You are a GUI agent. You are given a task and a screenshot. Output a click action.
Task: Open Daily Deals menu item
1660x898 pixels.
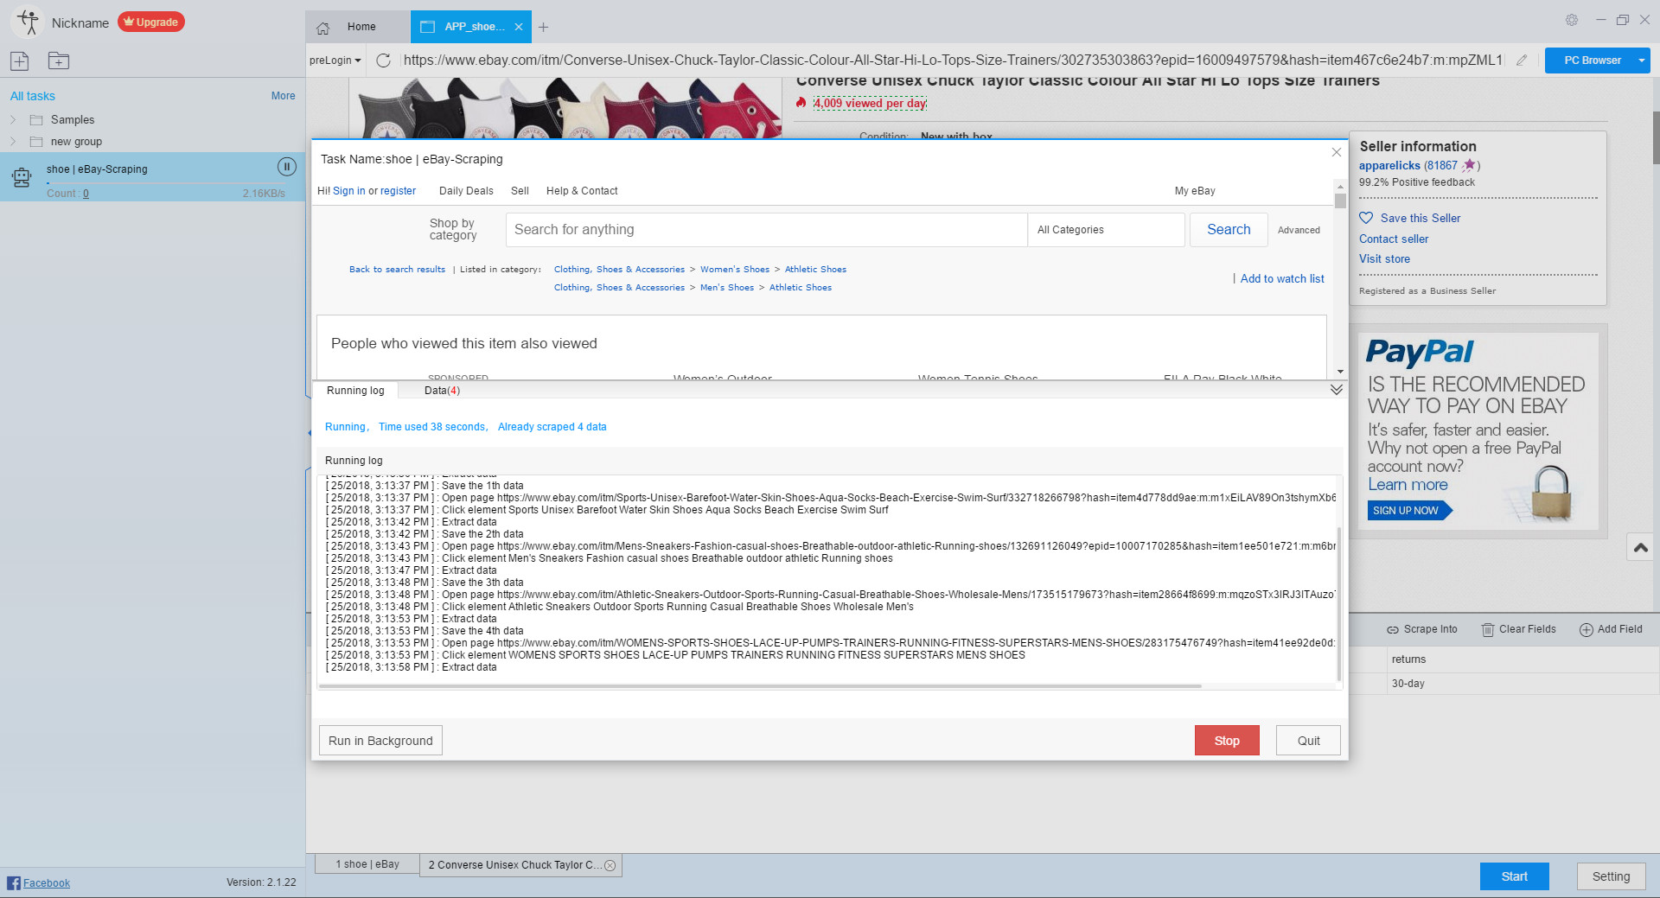click(466, 191)
